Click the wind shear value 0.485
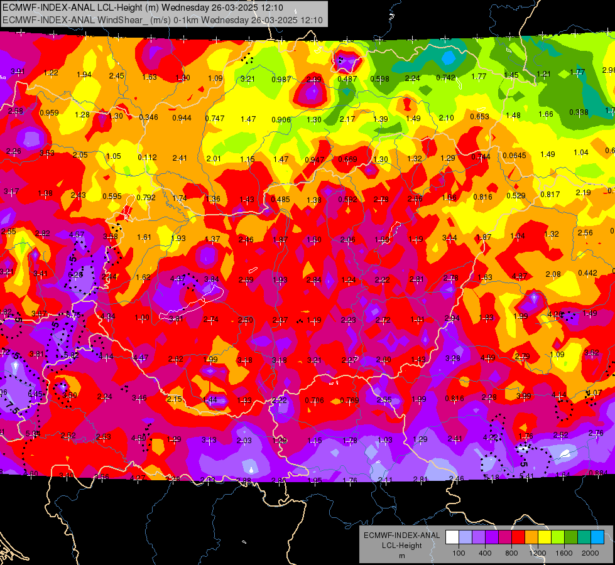615x565 pixels. pos(280,199)
